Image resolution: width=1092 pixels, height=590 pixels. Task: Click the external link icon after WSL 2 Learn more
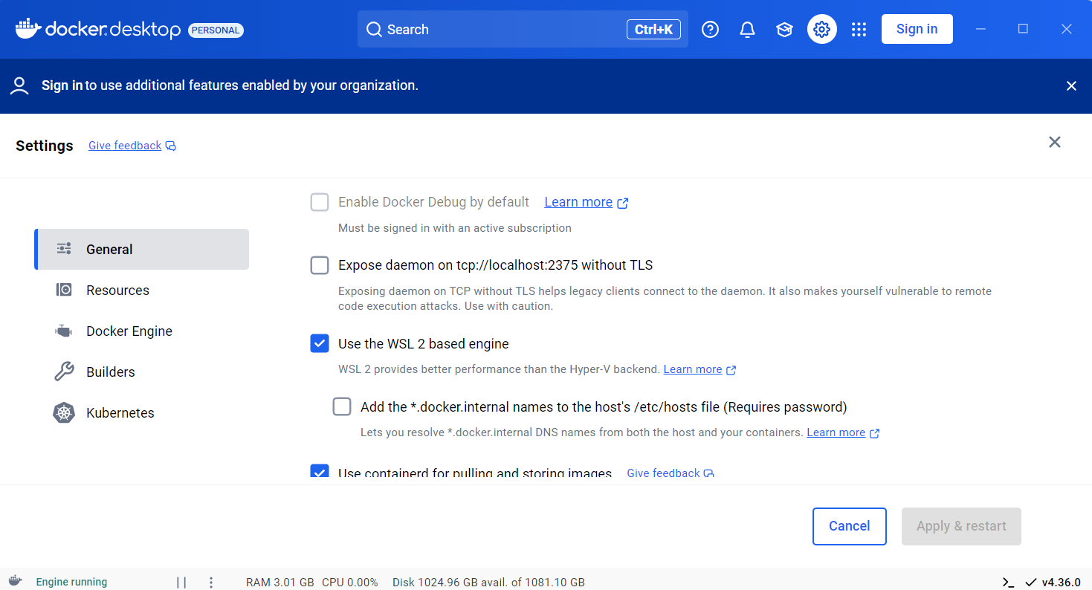[x=731, y=370]
